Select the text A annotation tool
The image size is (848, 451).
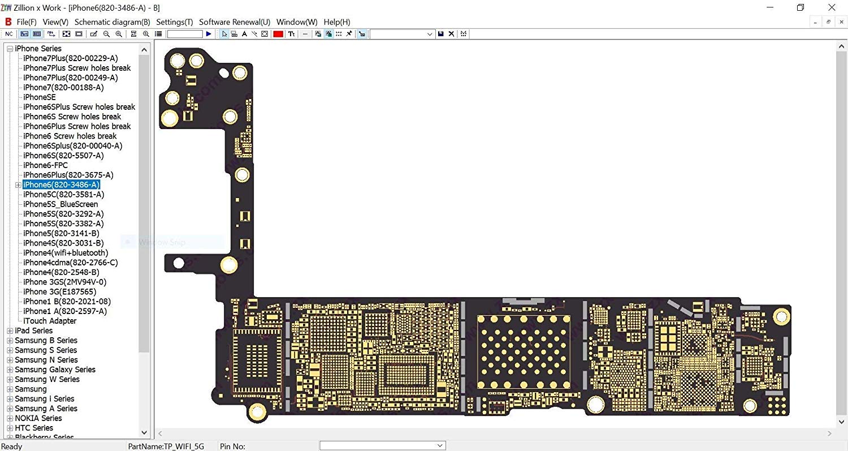pos(244,34)
